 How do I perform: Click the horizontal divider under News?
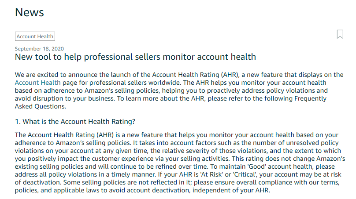180,27
